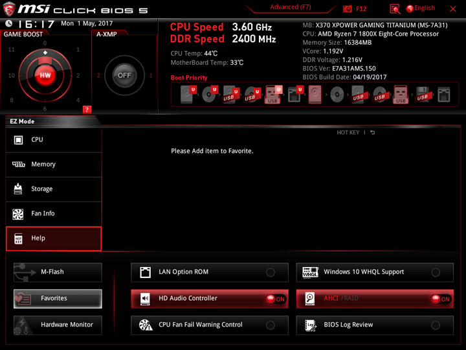Click the F12 screenshot label
The height and width of the screenshot is (350, 466).
pyautogui.click(x=361, y=9)
